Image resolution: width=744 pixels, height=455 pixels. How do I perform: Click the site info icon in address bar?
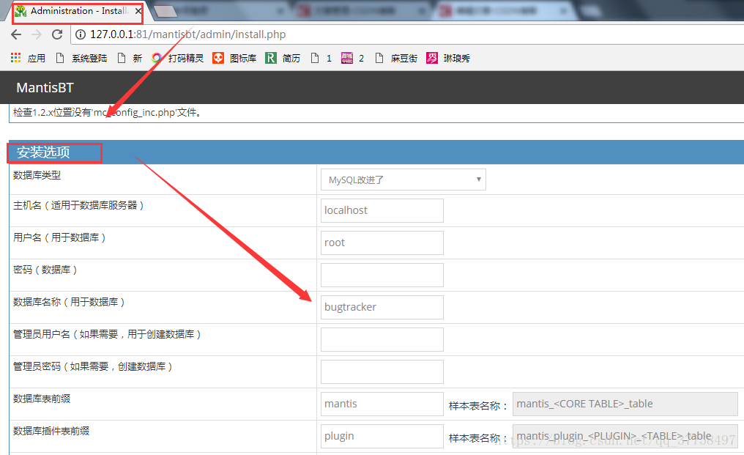(81, 34)
